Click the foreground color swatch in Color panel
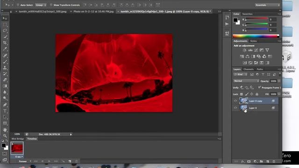 click(235, 20)
